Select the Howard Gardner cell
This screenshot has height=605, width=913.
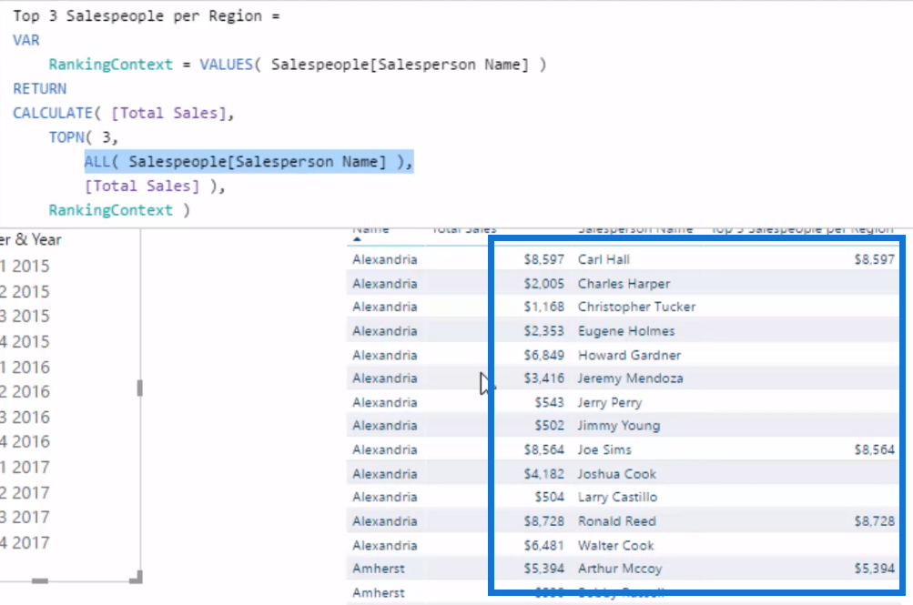629,356
